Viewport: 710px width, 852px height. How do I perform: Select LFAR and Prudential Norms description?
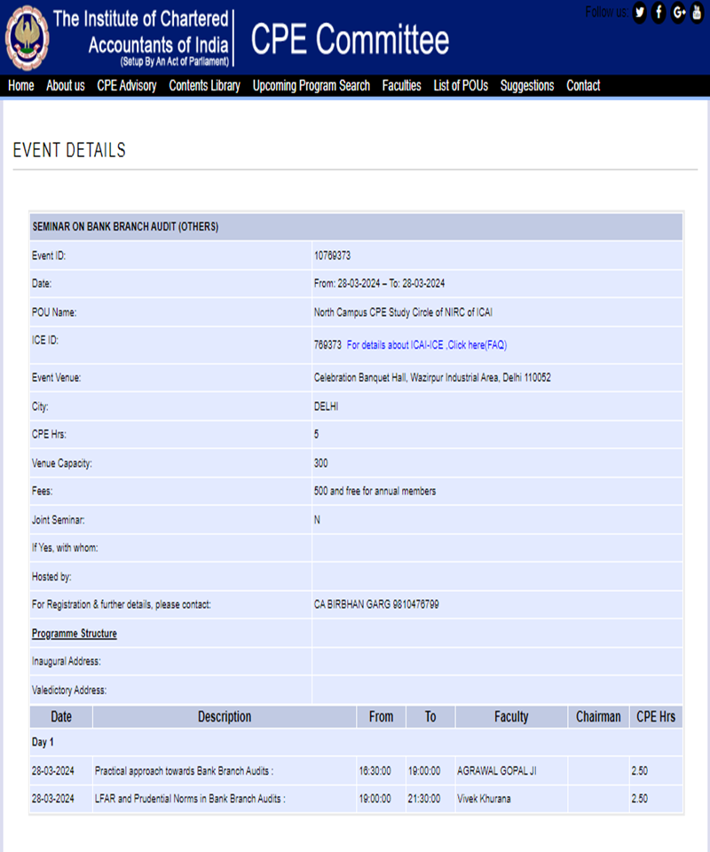[190, 799]
